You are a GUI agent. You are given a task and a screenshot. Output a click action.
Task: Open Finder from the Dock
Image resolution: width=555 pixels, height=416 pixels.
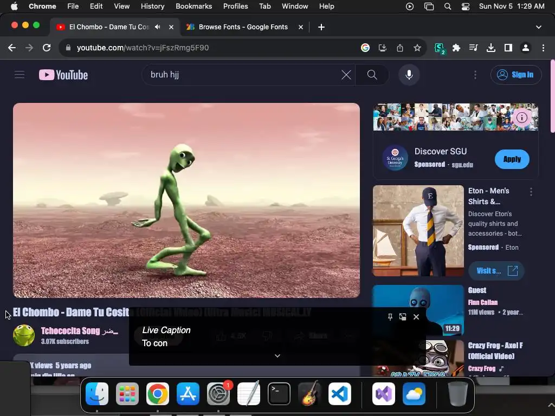[97, 394]
